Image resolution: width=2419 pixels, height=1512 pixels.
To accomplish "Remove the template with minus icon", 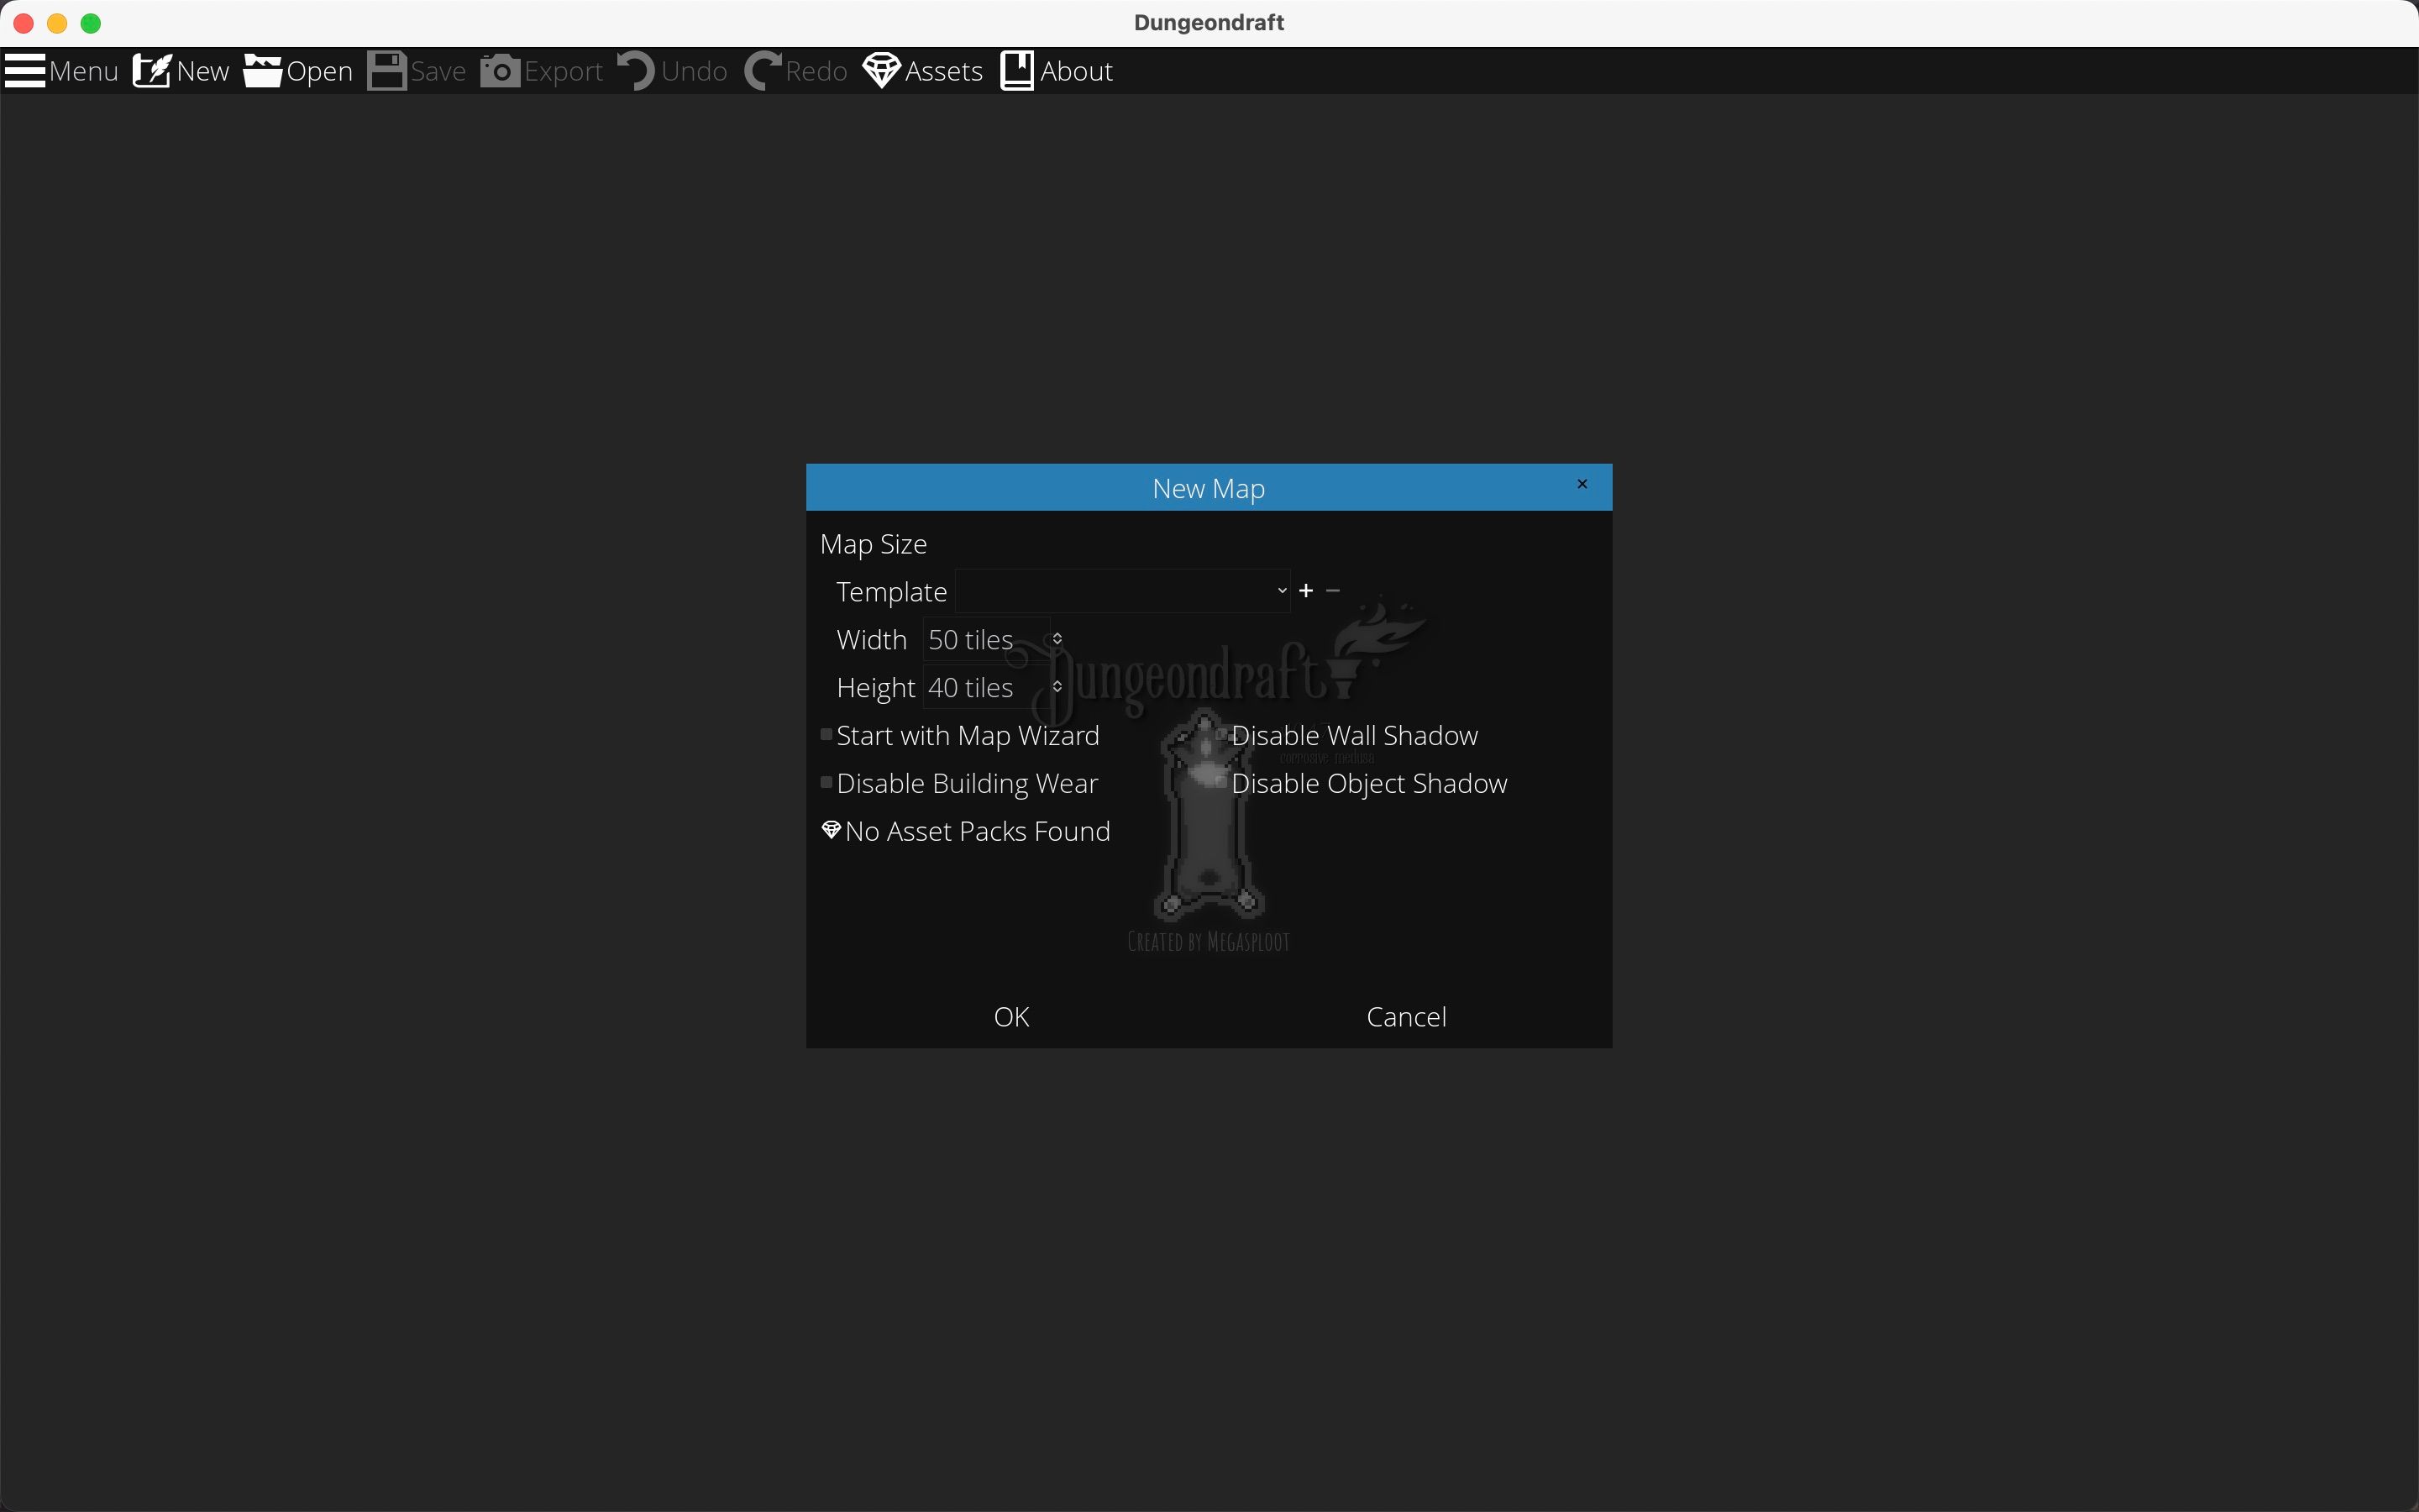I will click(1332, 591).
